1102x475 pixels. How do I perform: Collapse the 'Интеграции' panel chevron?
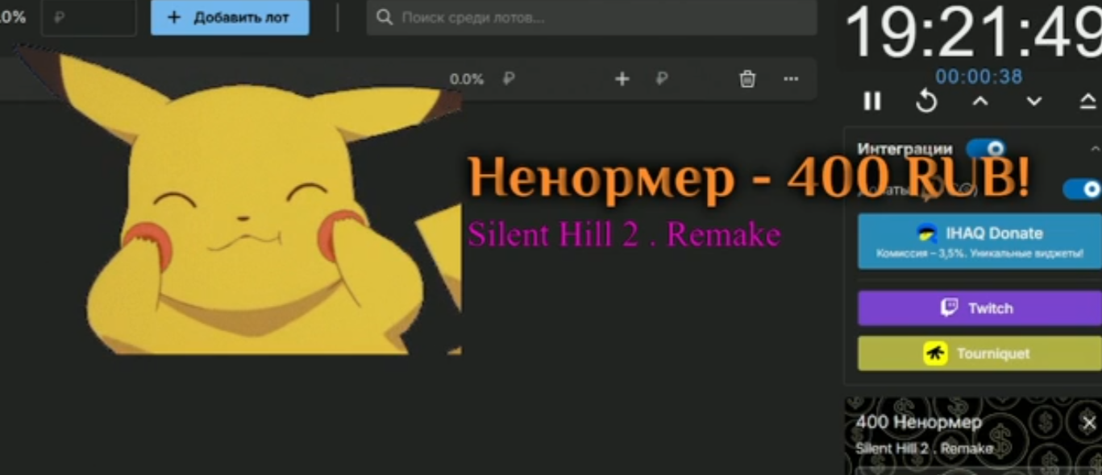coord(1095,149)
